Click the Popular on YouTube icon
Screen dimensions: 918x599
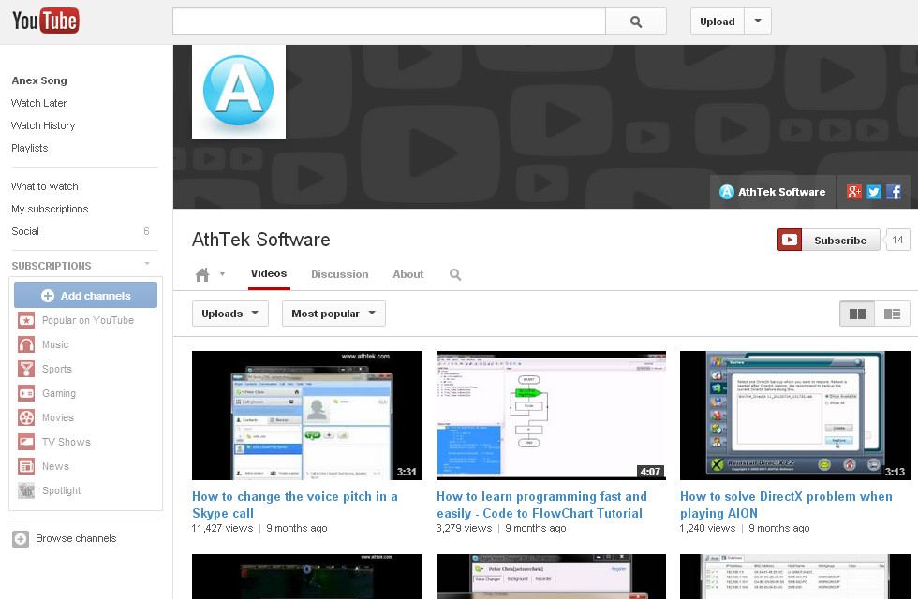pos(26,320)
